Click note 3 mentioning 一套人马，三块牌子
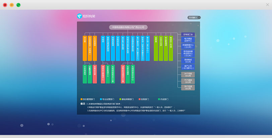272x138 pixels. coord(136,111)
